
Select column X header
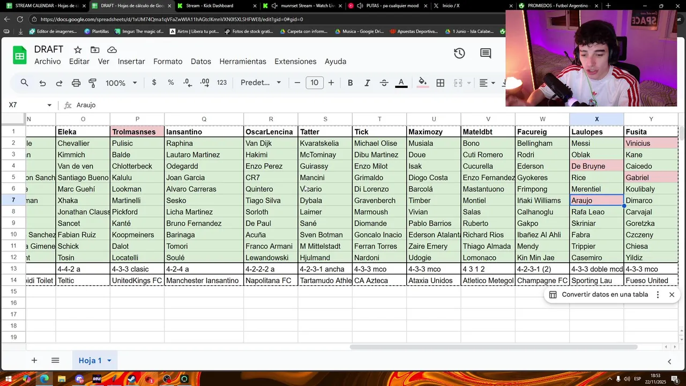[596, 119]
